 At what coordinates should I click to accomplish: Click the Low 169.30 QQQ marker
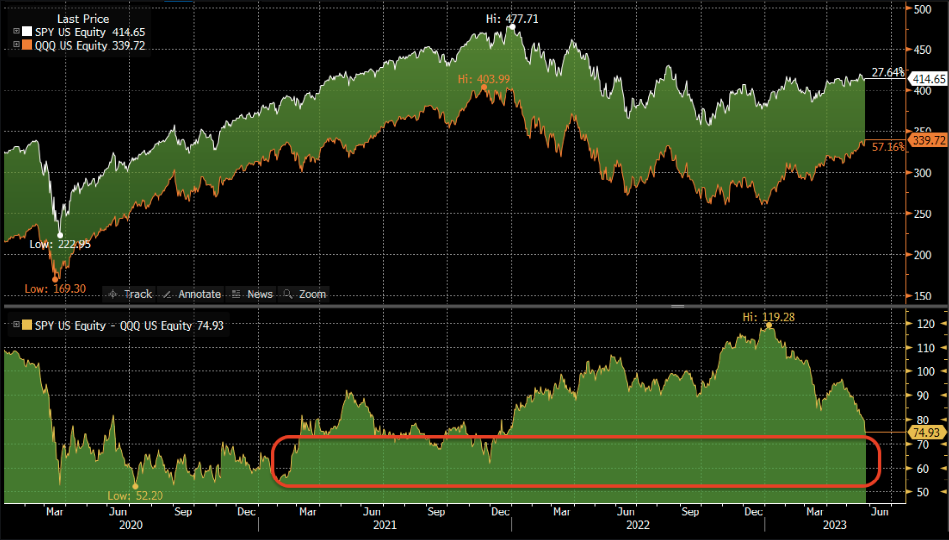click(x=55, y=279)
